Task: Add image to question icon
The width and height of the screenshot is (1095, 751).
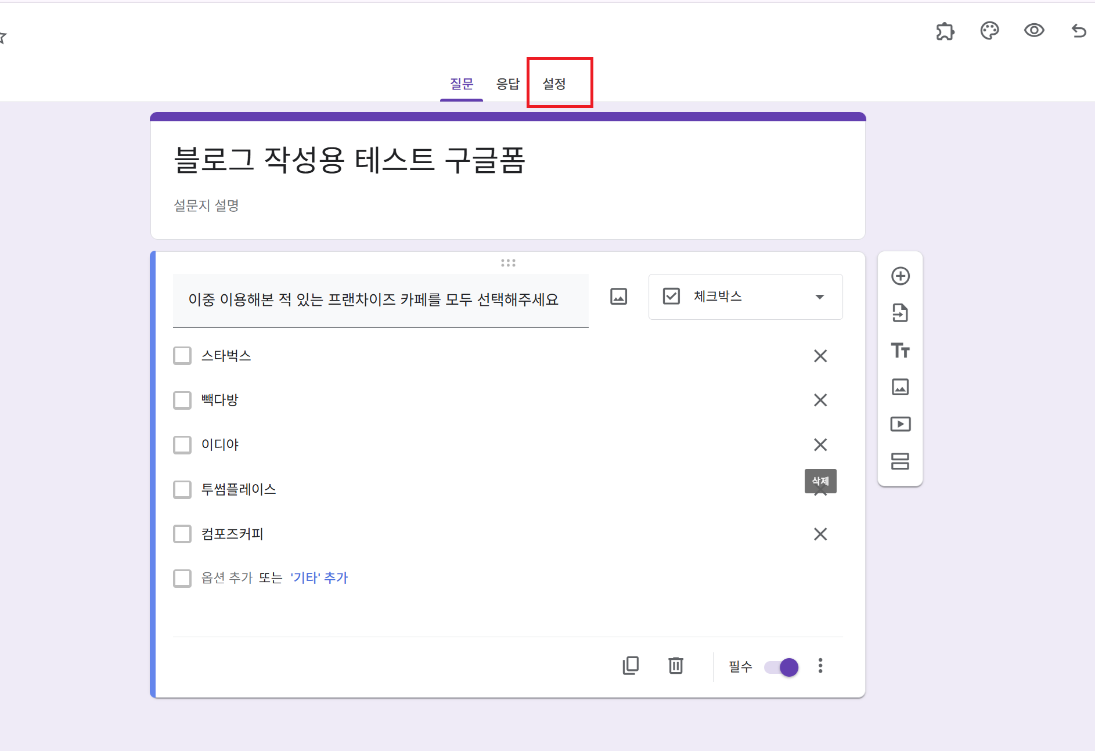Action: pos(618,297)
